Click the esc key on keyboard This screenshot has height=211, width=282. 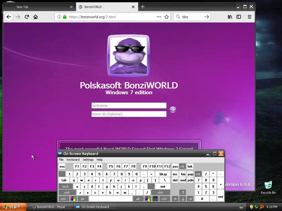click(x=62, y=166)
